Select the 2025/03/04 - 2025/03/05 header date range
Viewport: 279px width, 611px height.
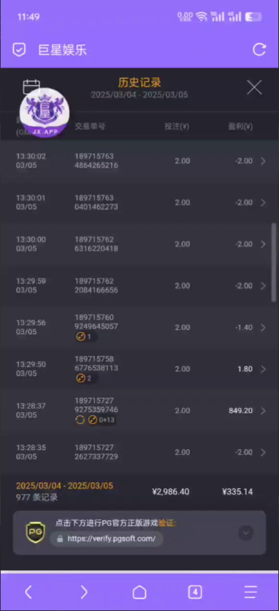click(139, 95)
